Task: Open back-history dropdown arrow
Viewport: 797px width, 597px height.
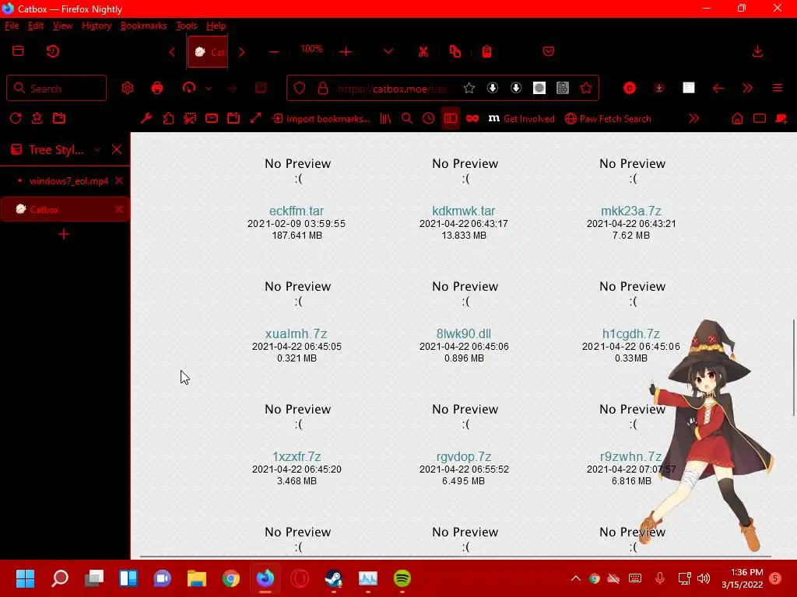Action: [x=209, y=89]
